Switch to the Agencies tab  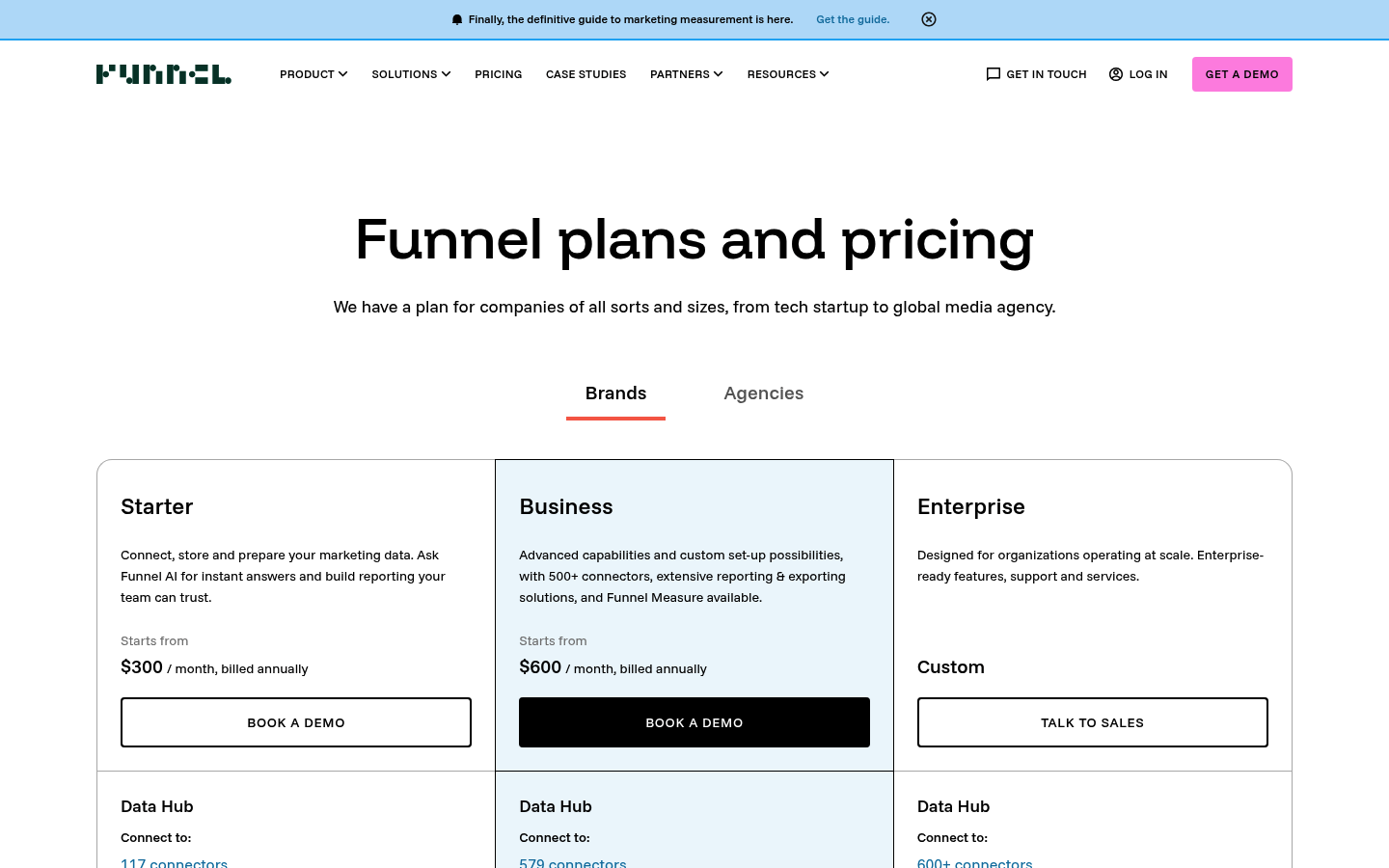[x=764, y=393]
